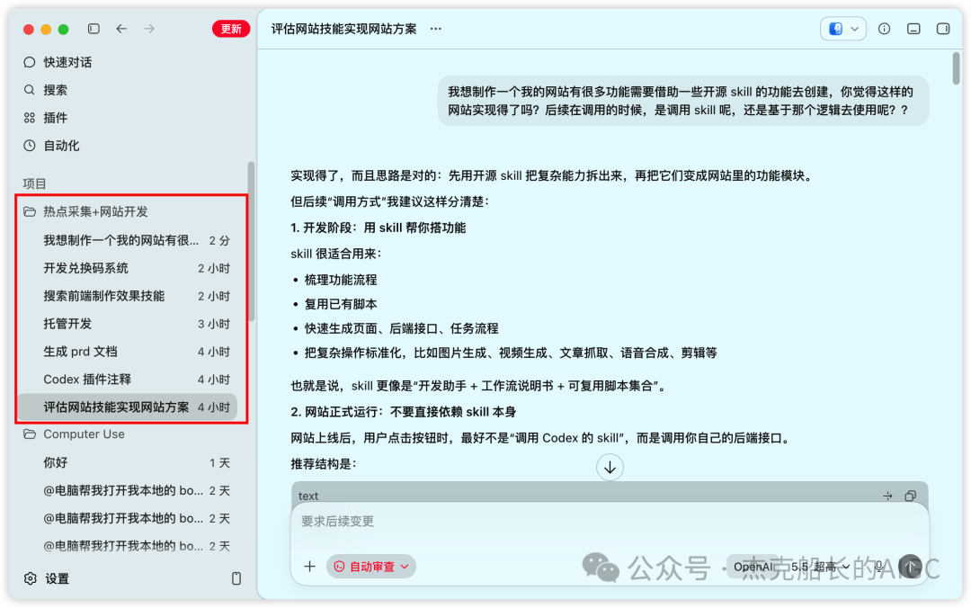Open the 开发兑换码系统 conversation

click(x=127, y=268)
